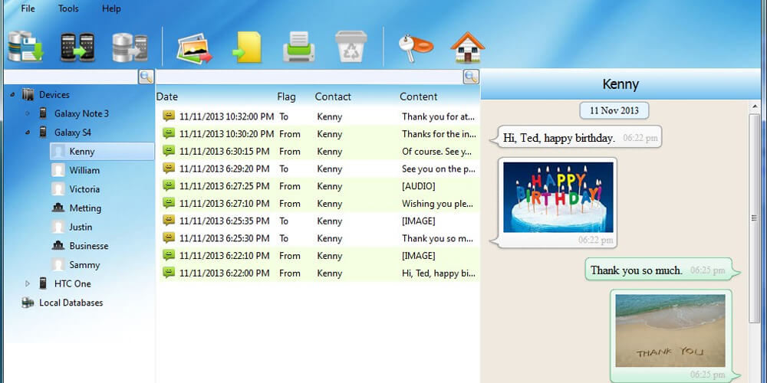Select the [AUDIO] message row
The image size is (767, 383).
click(x=319, y=186)
